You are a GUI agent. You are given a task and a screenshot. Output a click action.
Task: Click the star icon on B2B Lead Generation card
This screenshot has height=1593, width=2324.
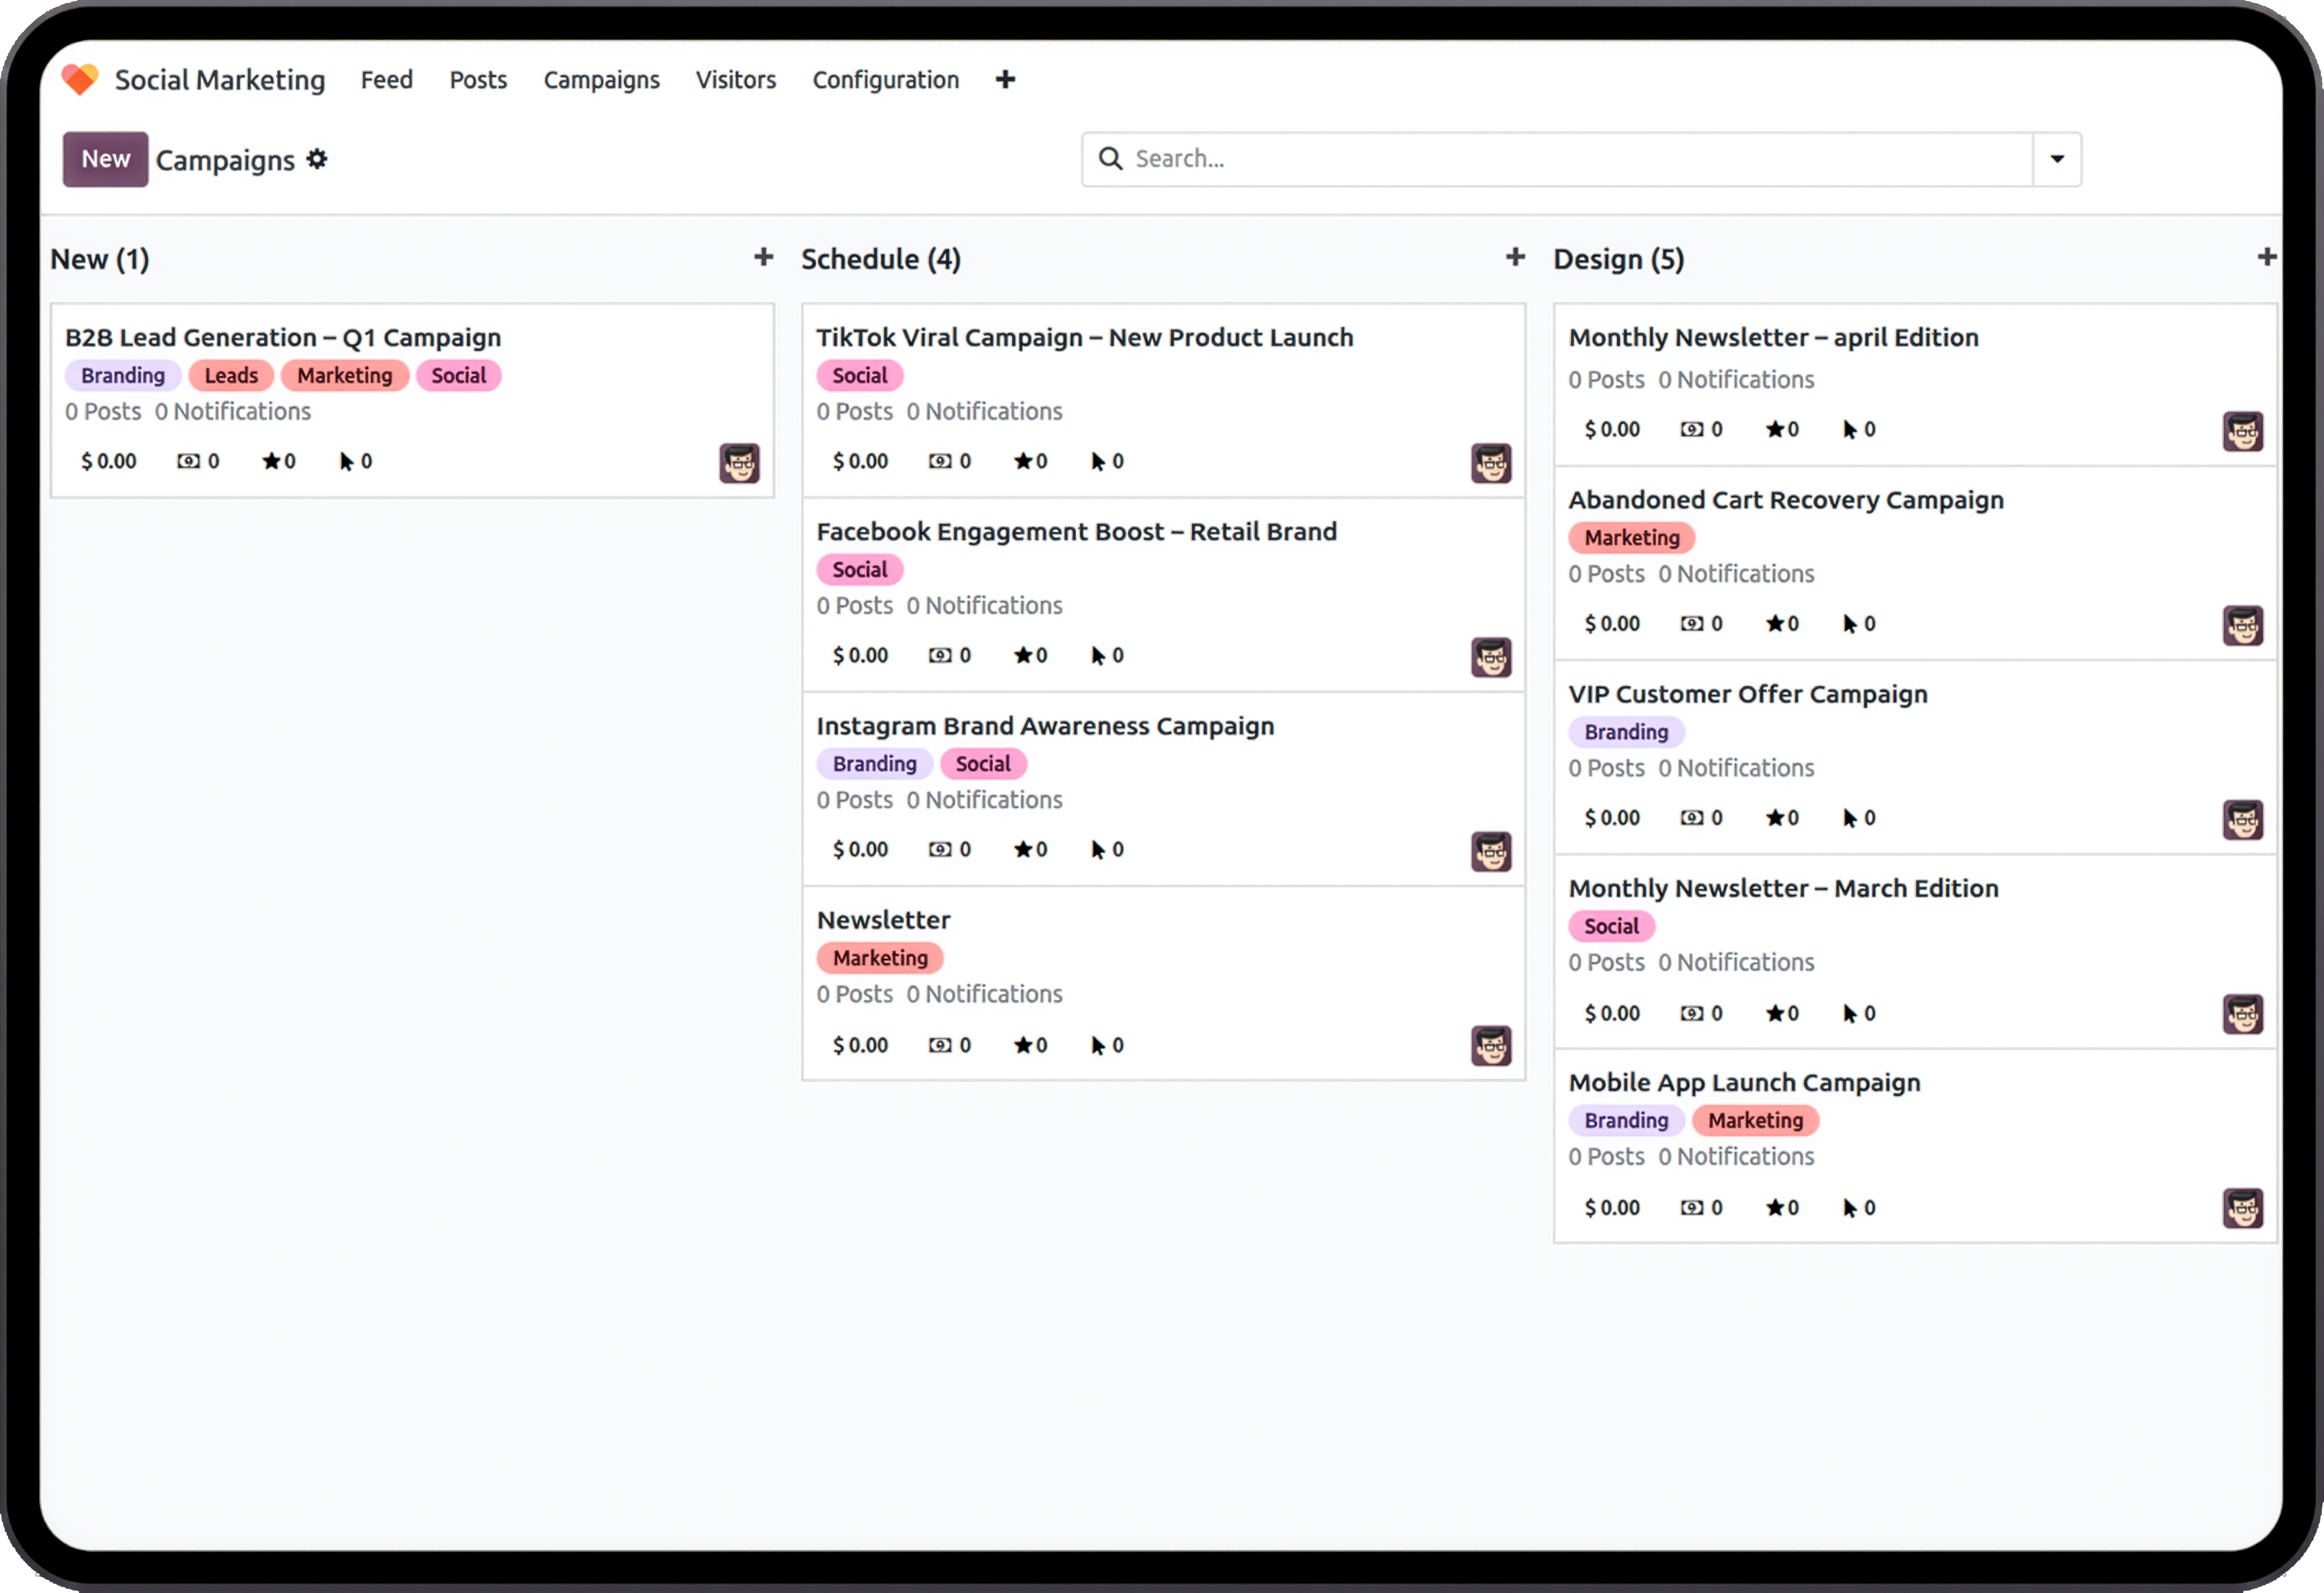[x=271, y=461]
